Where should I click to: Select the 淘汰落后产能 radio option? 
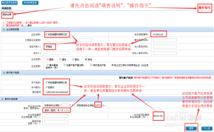point(91,65)
